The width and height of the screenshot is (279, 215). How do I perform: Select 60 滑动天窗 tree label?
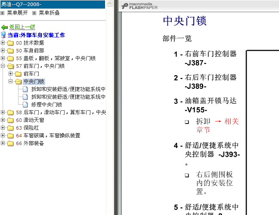pyautogui.click(x=30, y=120)
